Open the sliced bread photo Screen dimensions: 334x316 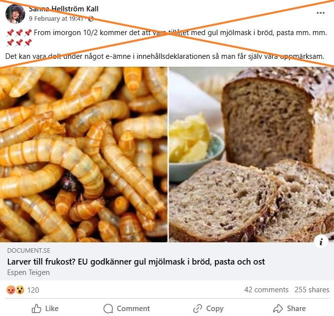click(251, 155)
